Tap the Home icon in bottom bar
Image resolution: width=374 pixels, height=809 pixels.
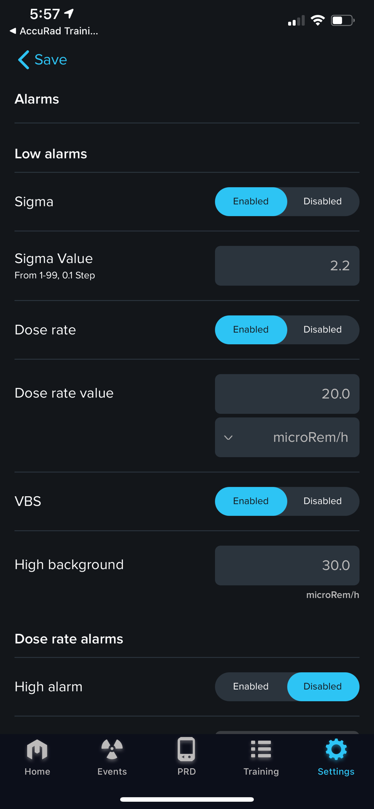coord(37,750)
